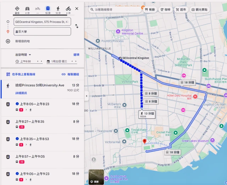Copy the route link with 複製連結
The image size is (227, 185).
[x=70, y=74]
